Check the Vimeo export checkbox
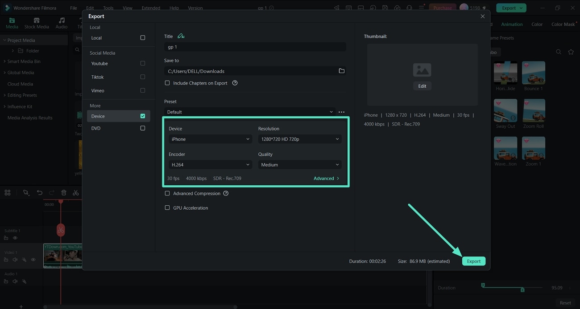 (x=143, y=90)
